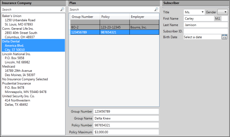Click the P.O. Box 5858 line
230x137 pixels.
tap(14, 58)
